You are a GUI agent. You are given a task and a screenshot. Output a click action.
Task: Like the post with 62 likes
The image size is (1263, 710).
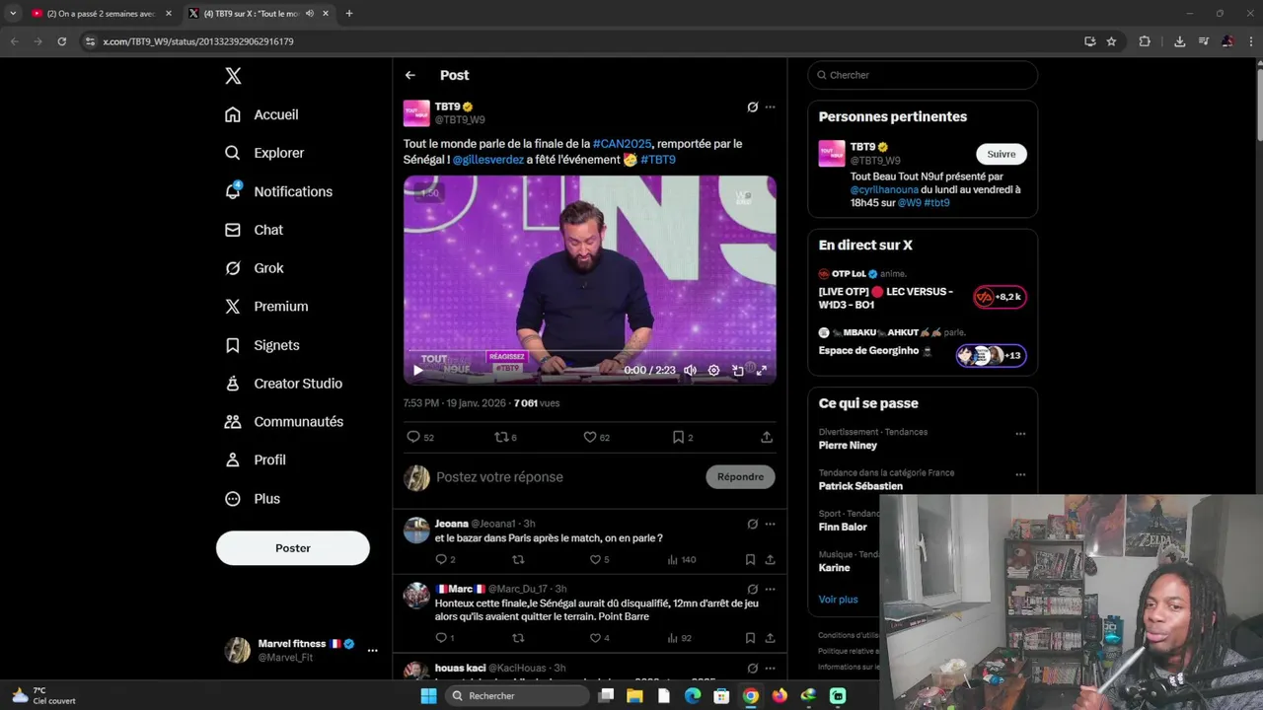point(596,437)
